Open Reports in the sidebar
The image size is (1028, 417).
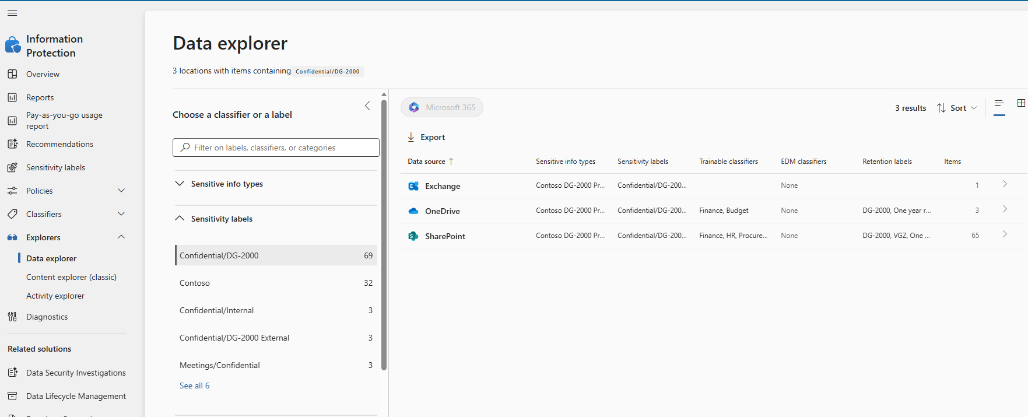coord(40,97)
